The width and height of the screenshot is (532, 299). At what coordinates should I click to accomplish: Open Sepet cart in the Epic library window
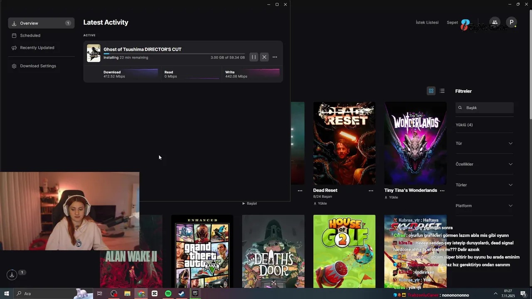(x=452, y=22)
